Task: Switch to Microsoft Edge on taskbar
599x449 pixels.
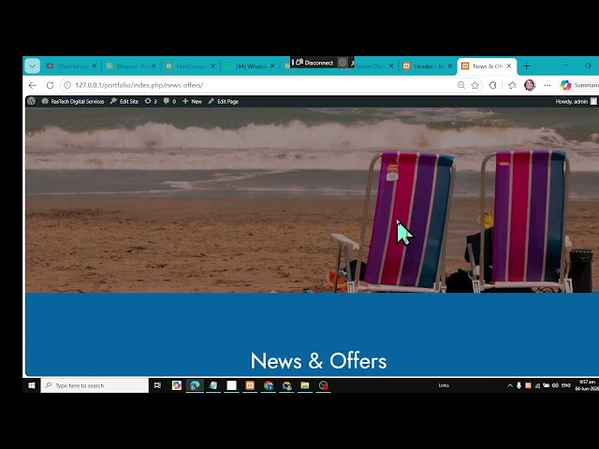Action: click(195, 385)
